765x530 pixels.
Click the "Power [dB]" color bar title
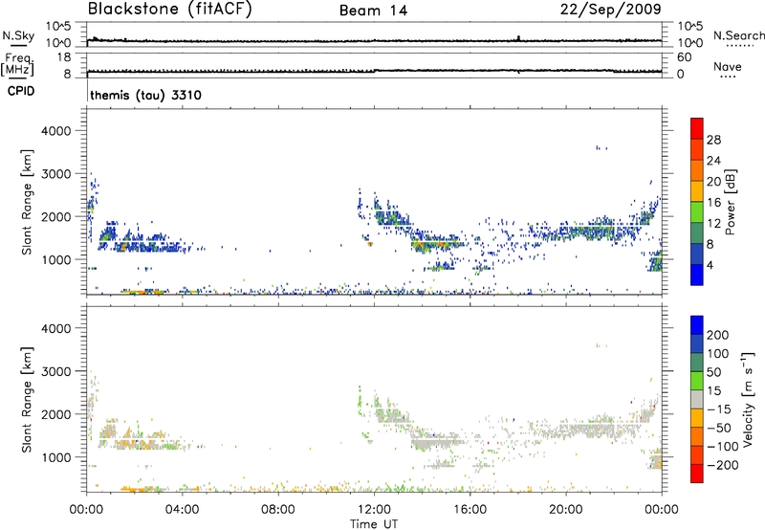click(x=730, y=202)
